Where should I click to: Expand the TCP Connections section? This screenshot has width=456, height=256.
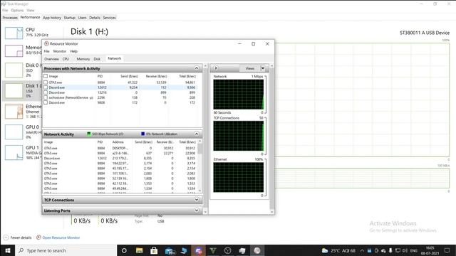(x=197, y=200)
